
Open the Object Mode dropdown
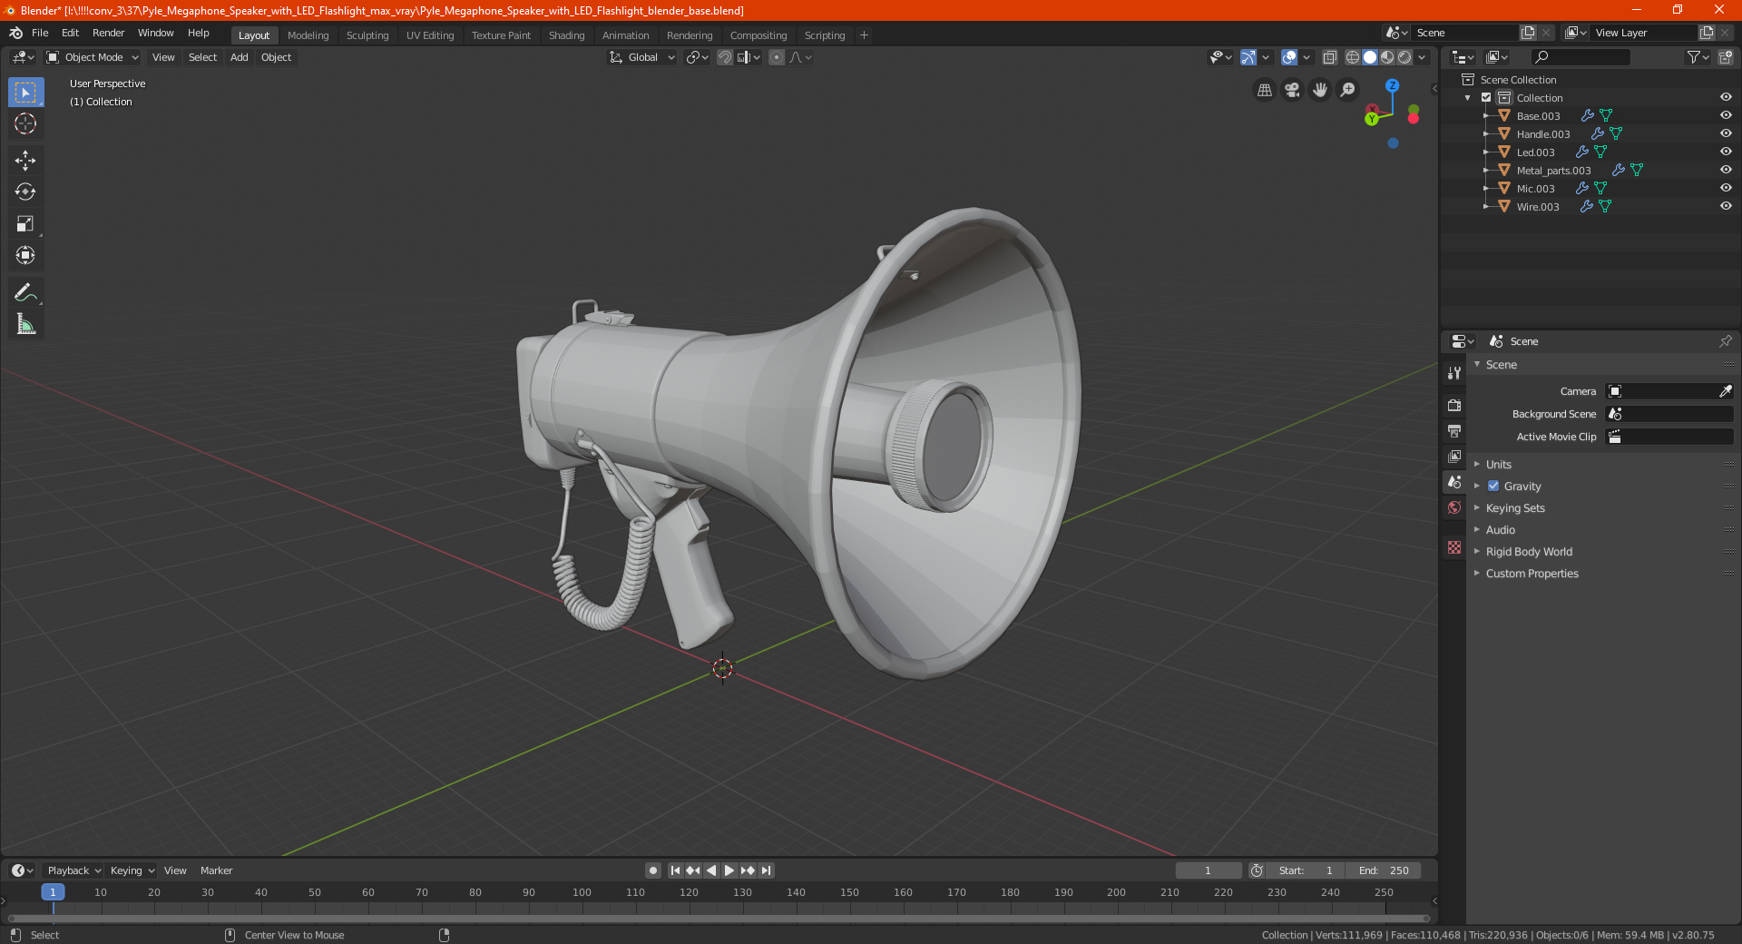(93, 57)
